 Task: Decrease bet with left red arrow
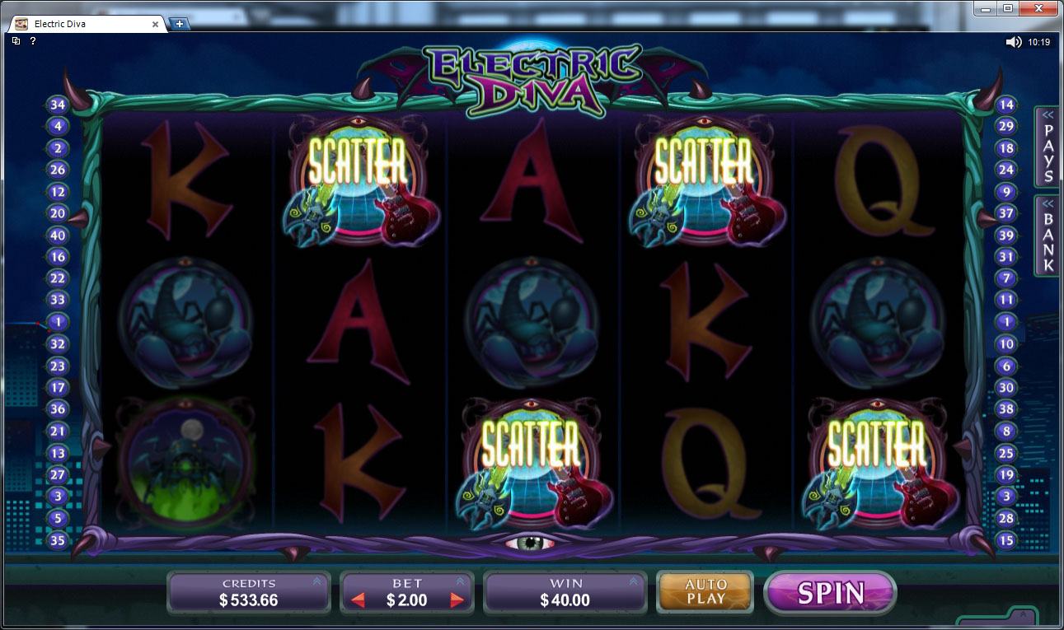(358, 600)
